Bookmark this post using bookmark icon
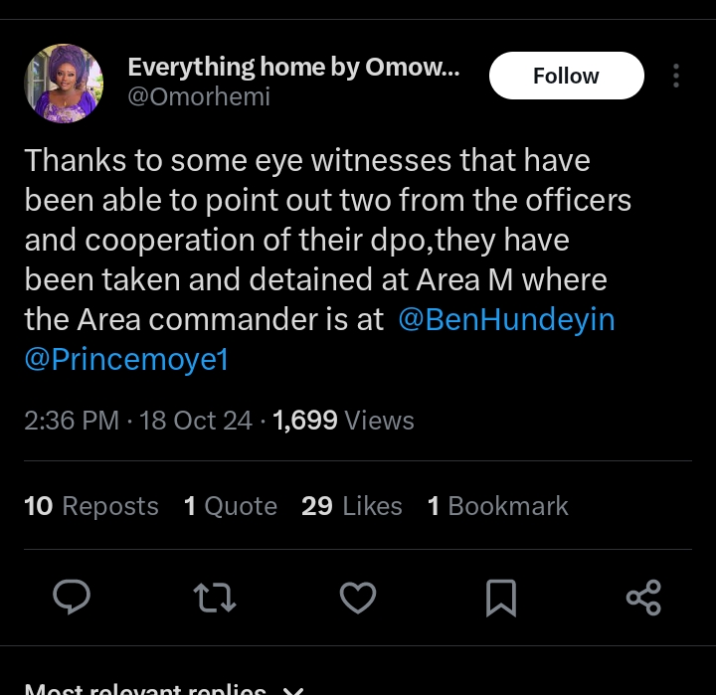Screen dimensions: 716x695 pos(500,597)
